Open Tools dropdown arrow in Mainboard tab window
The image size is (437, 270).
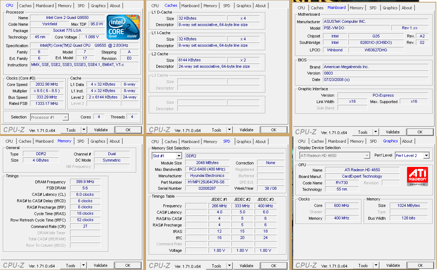point(376,132)
